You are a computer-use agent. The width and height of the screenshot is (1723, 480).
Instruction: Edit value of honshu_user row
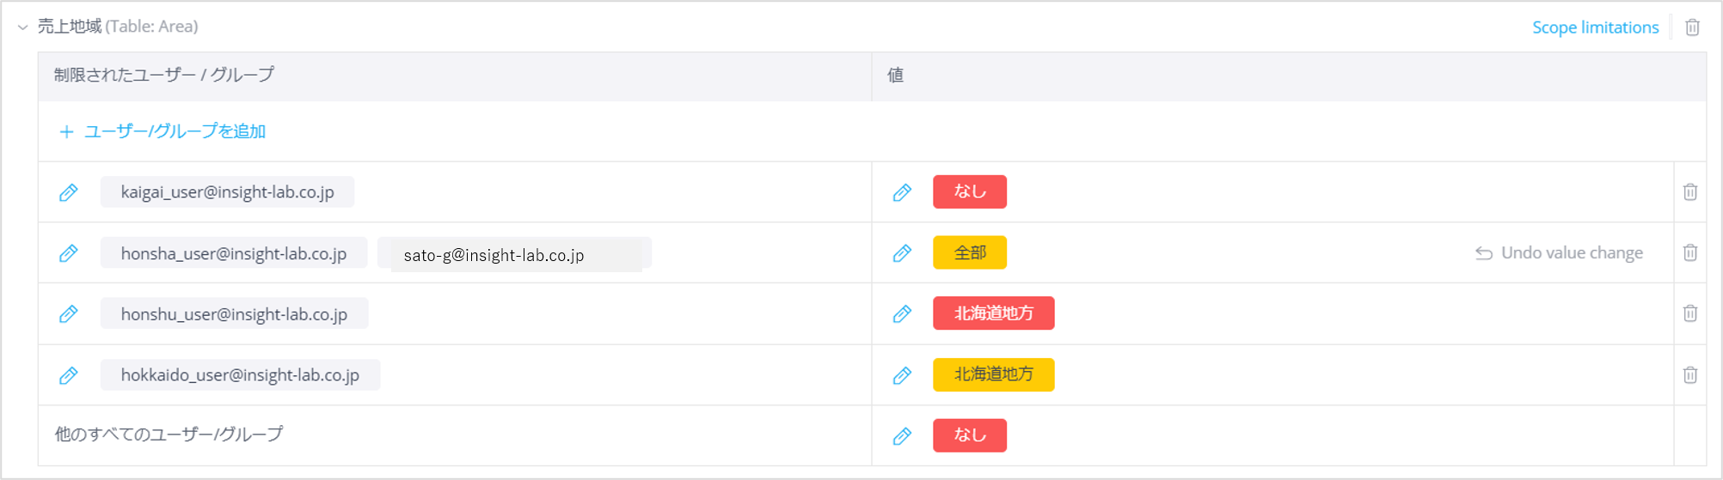(902, 314)
